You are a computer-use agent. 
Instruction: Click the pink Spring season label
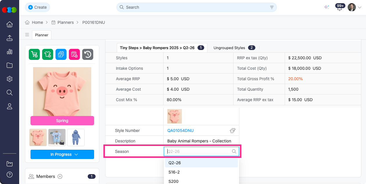(x=62, y=121)
